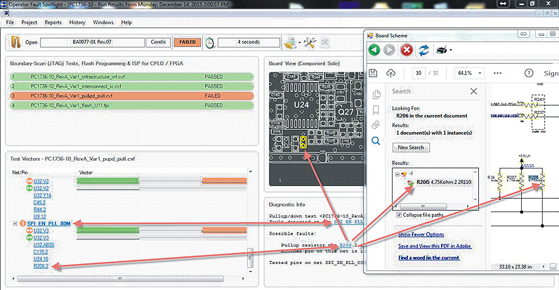559x290 pixels.
Task: Click the FAILED status button
Action: pos(188,42)
